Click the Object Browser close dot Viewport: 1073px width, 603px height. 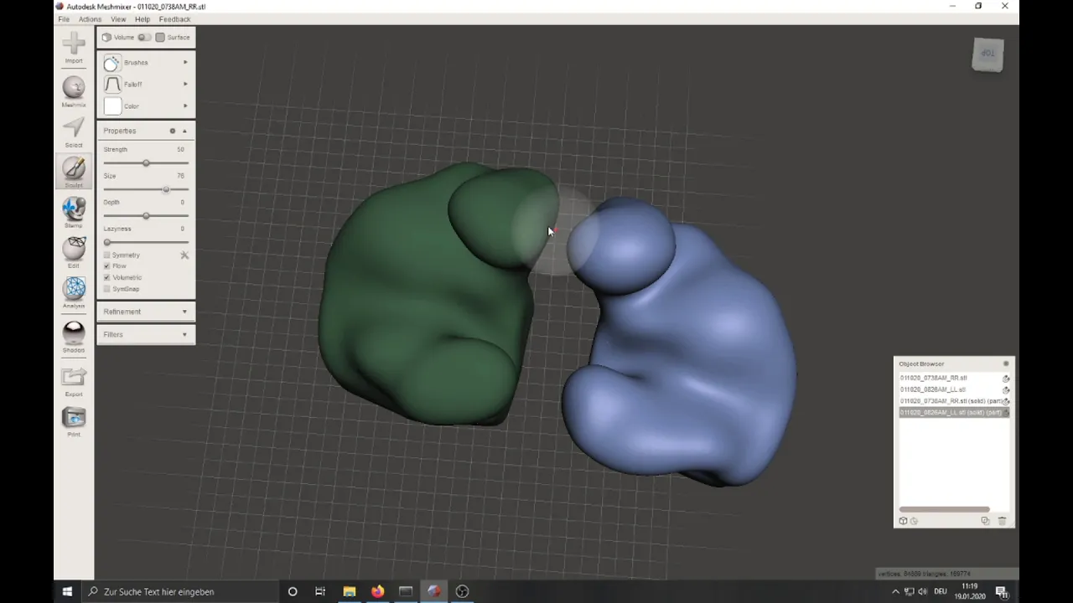pyautogui.click(x=1006, y=363)
